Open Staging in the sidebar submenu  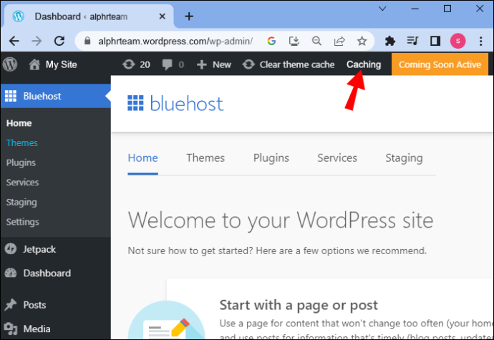tap(21, 203)
